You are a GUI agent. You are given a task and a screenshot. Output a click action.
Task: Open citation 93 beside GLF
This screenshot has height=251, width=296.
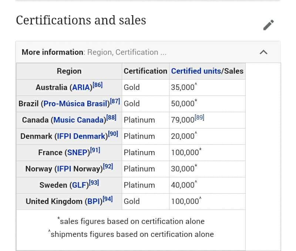point(94,183)
